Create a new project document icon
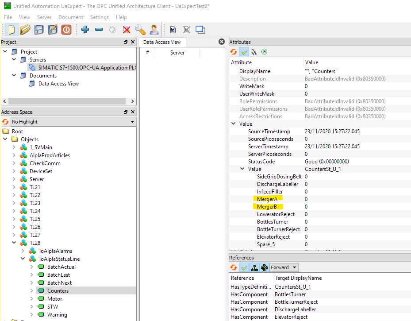Viewport: 411px width, 321px height. [x=12, y=30]
